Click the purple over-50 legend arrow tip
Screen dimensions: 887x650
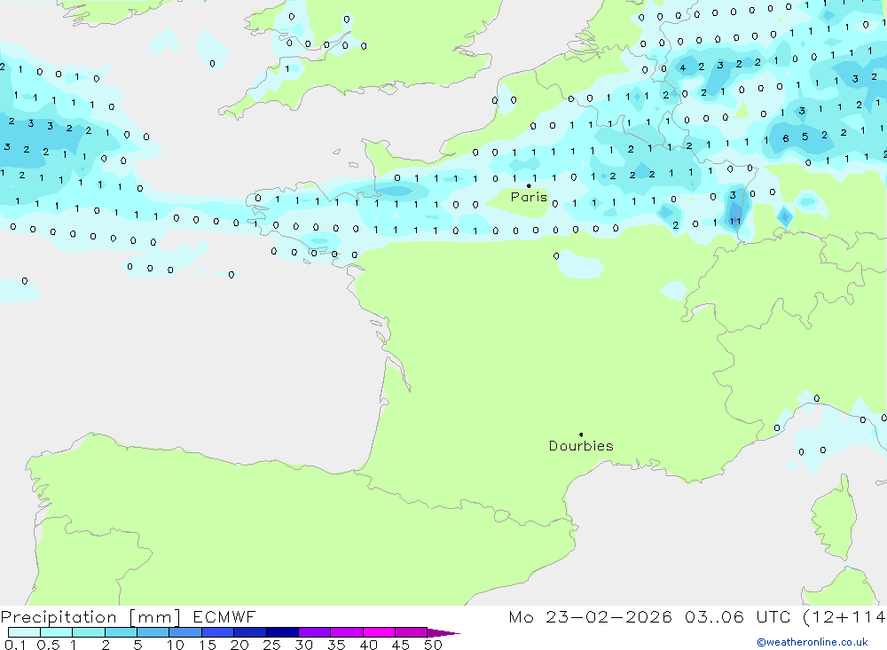point(444,632)
